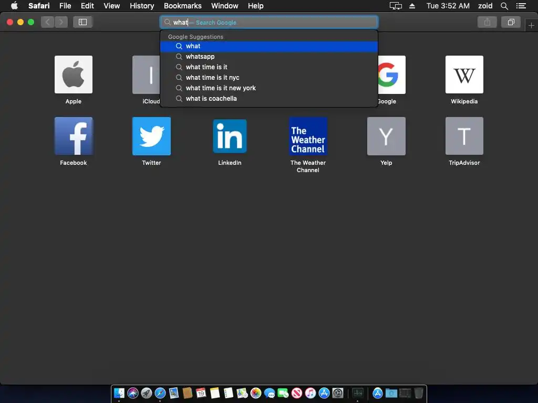
Task: Open Messages from the Dock
Action: pos(270,393)
